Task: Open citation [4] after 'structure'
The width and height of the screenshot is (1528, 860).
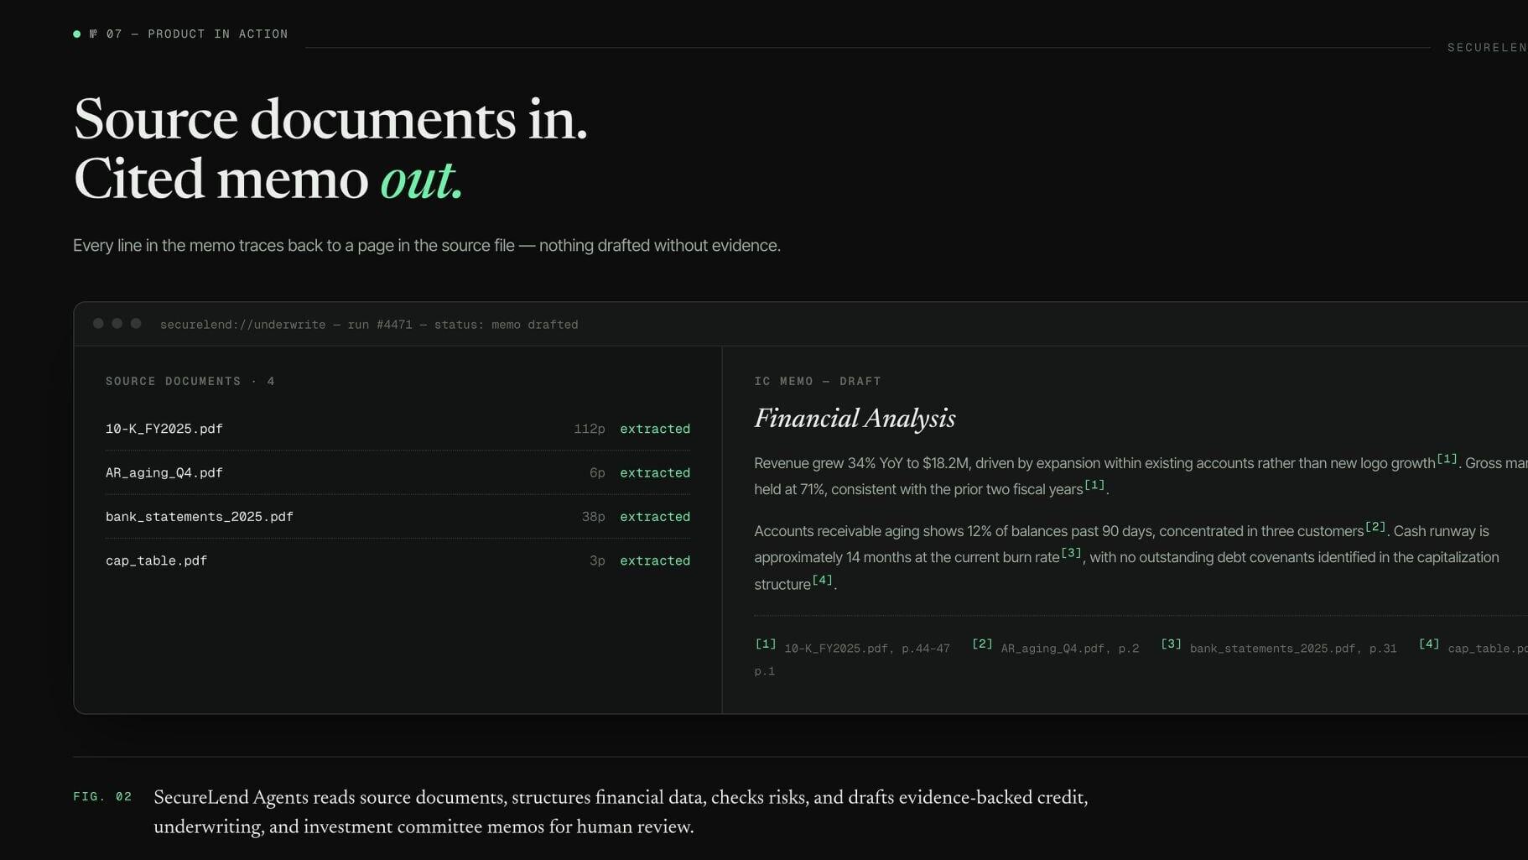Action: pos(823,580)
